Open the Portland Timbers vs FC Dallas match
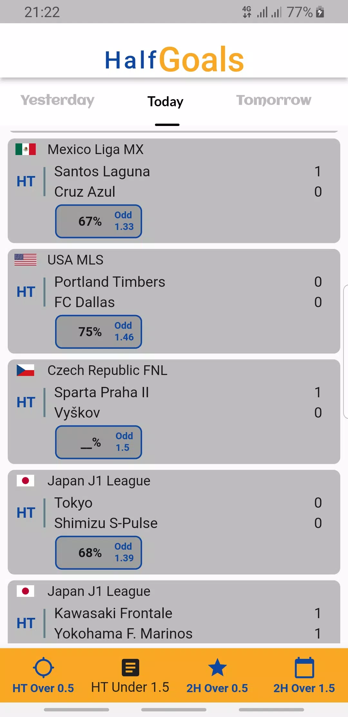The height and width of the screenshot is (717, 348). [x=174, y=292]
